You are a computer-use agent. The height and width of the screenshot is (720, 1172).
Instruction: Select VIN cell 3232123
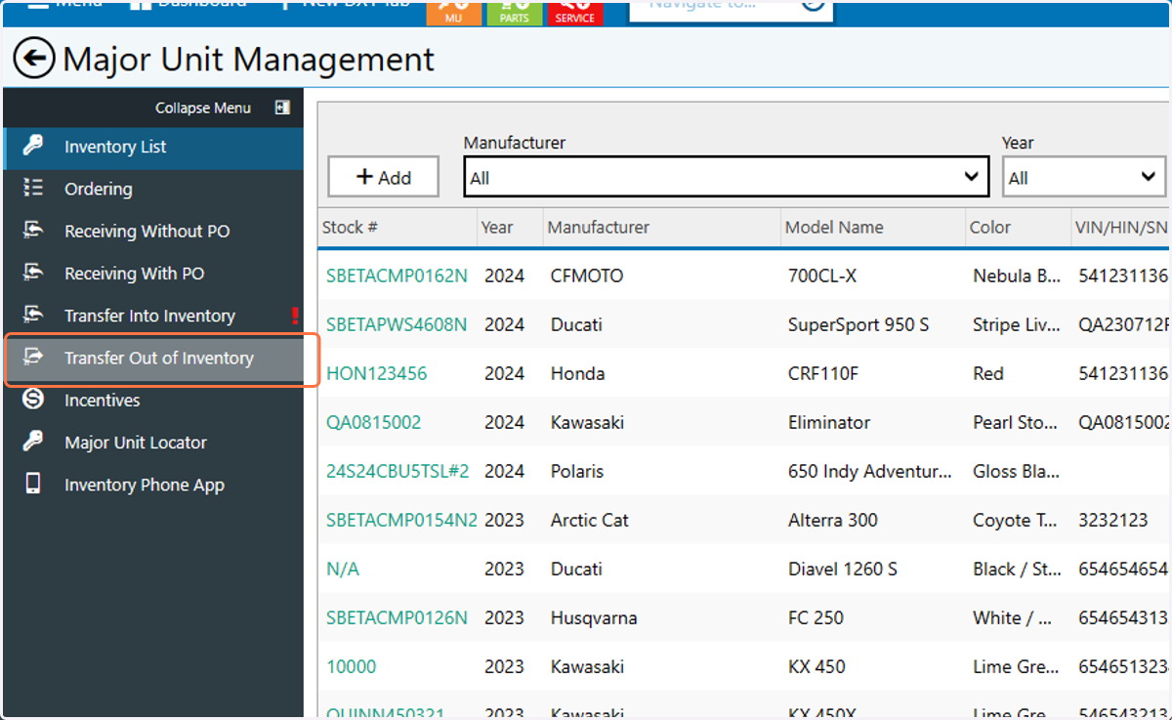point(1111,520)
